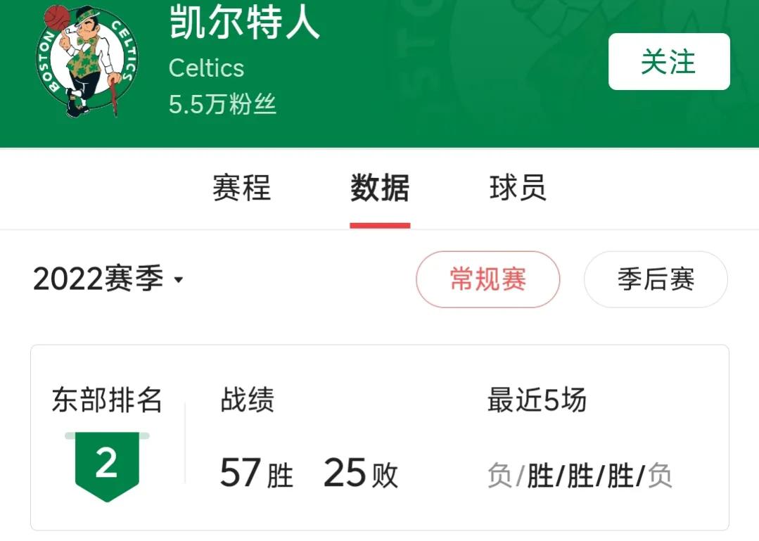
Task: Click the Celtics English name label
Action: [x=207, y=69]
